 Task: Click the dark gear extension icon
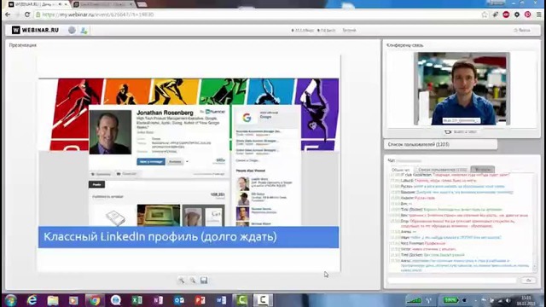tap(517, 14)
